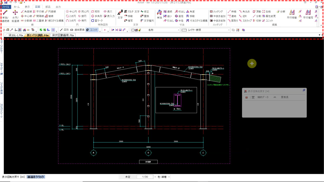Toggle the ユニット selection filter
The height and width of the screenshot is (182, 324).
(x=92, y=30)
